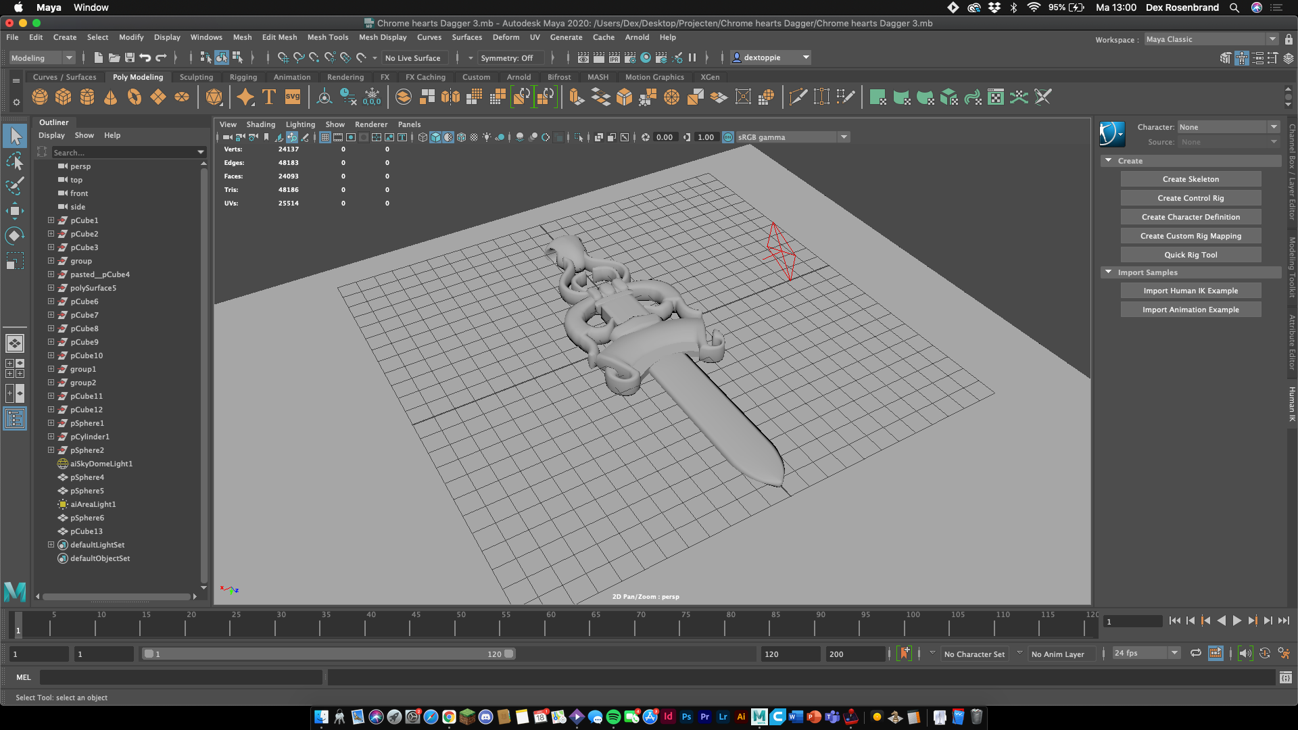Click the Play forwards button
Viewport: 1298px width, 730px height.
point(1236,620)
